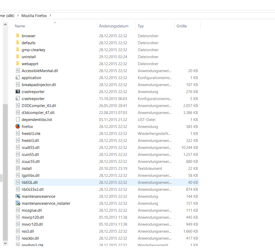
Task: Select the crashreporter application icon
Action: [x=18, y=92]
